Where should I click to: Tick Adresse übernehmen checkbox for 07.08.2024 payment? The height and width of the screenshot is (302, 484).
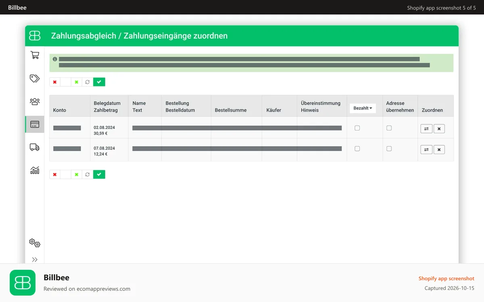coord(389,149)
